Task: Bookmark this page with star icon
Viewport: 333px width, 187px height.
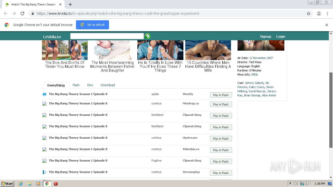Action: [x=309, y=14]
